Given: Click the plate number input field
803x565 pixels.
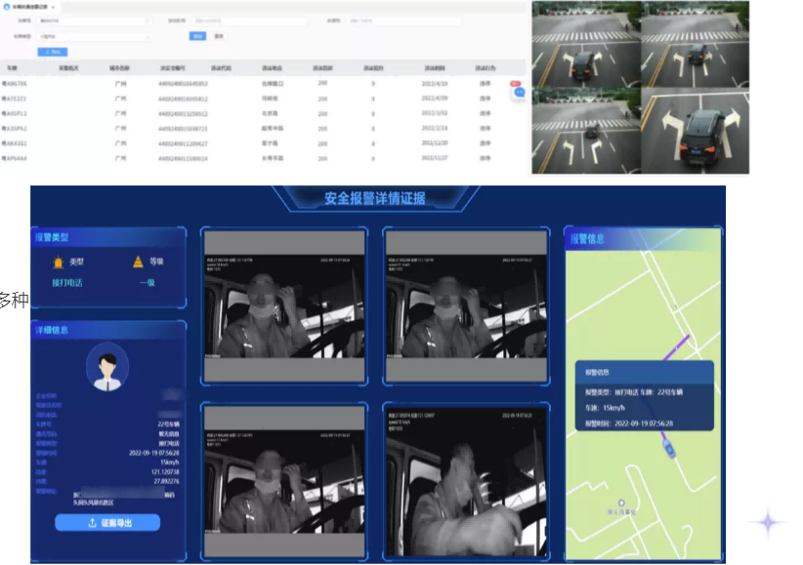Looking at the screenshot, I should tap(94, 21).
